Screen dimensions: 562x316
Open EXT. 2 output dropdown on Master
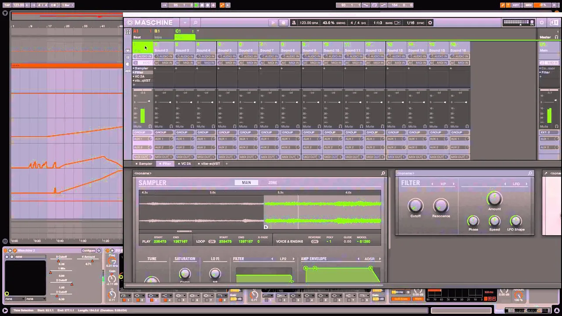click(x=549, y=133)
